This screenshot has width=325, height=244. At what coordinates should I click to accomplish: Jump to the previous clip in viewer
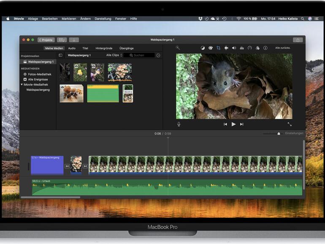(225, 124)
